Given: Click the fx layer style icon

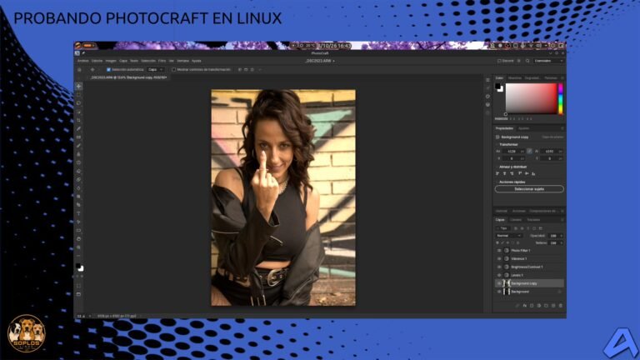Looking at the screenshot, I should click(524, 305).
